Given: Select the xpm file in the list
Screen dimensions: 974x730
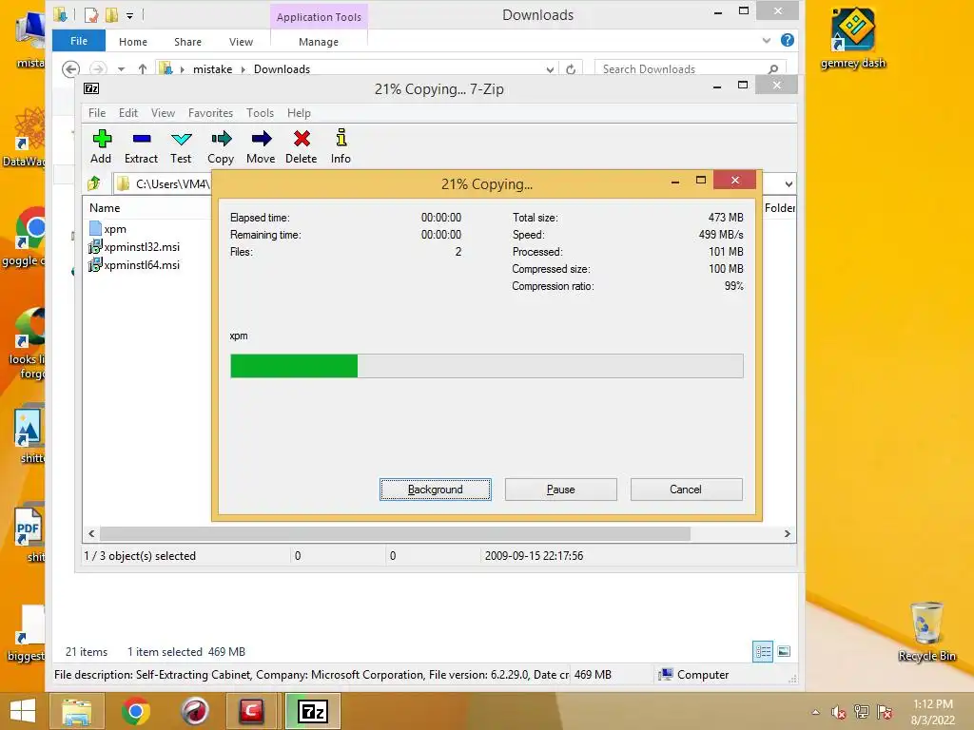Looking at the screenshot, I should point(107,229).
